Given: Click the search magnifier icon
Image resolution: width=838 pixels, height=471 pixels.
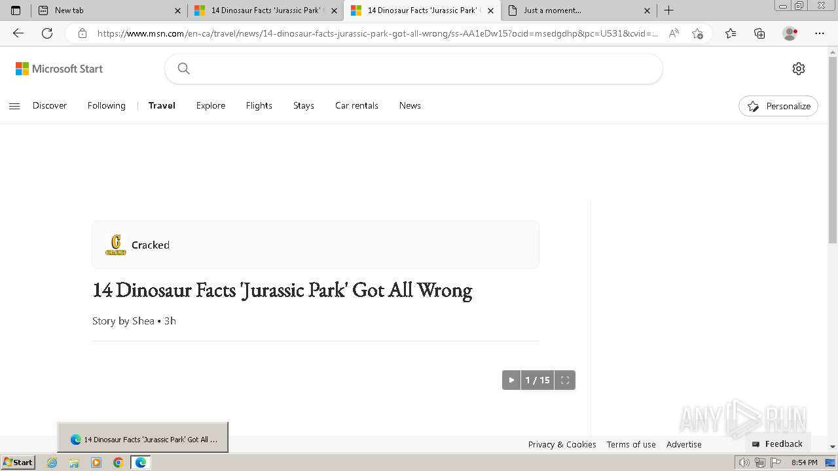Looking at the screenshot, I should 184,69.
